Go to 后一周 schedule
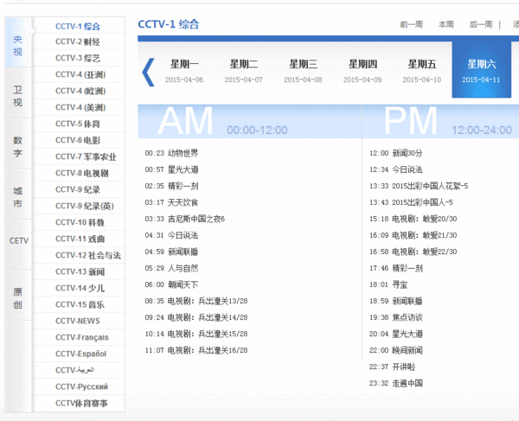This screenshot has width=519, height=421. click(481, 24)
